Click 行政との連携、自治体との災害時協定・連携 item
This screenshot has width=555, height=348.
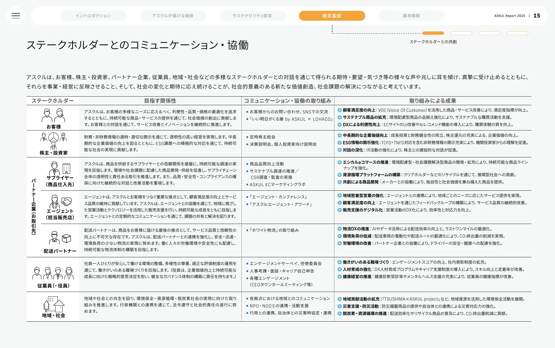(x=291, y=313)
